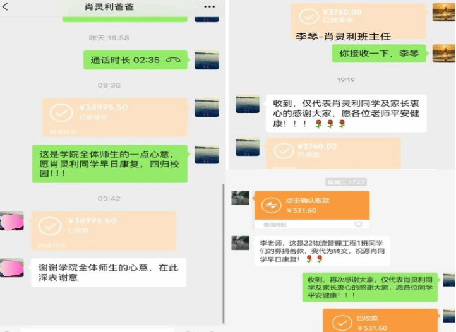Tap the sunset avatar next to 你接收一下 message
Viewport: 456px width, 332px height.
tap(443, 54)
